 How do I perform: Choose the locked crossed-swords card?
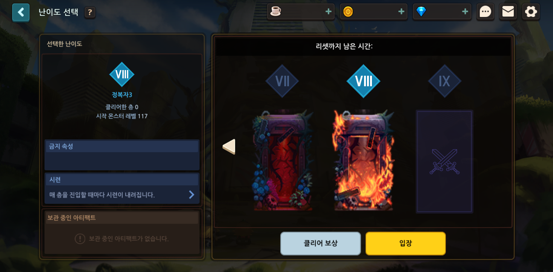444,162
